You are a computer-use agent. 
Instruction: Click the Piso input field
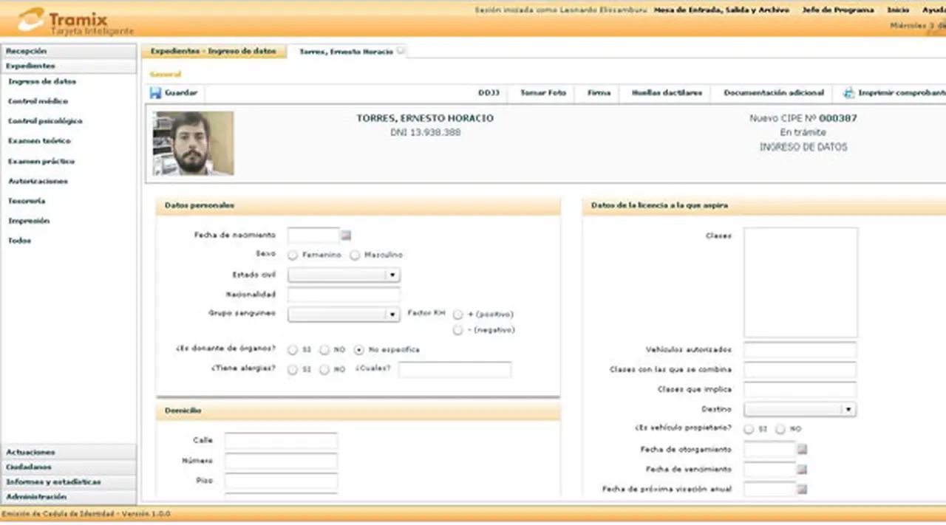[281, 481]
